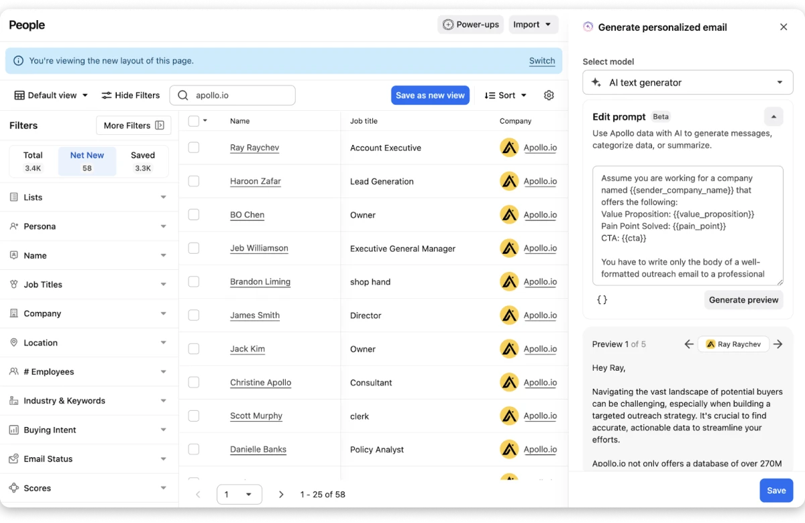Viewport: 805px width, 523px height.
Task: Select checkbox for BO Chen
Action: click(x=194, y=215)
